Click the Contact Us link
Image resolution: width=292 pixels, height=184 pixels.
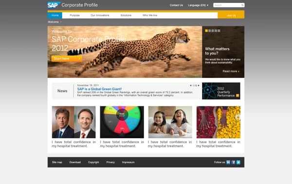click(176, 5)
